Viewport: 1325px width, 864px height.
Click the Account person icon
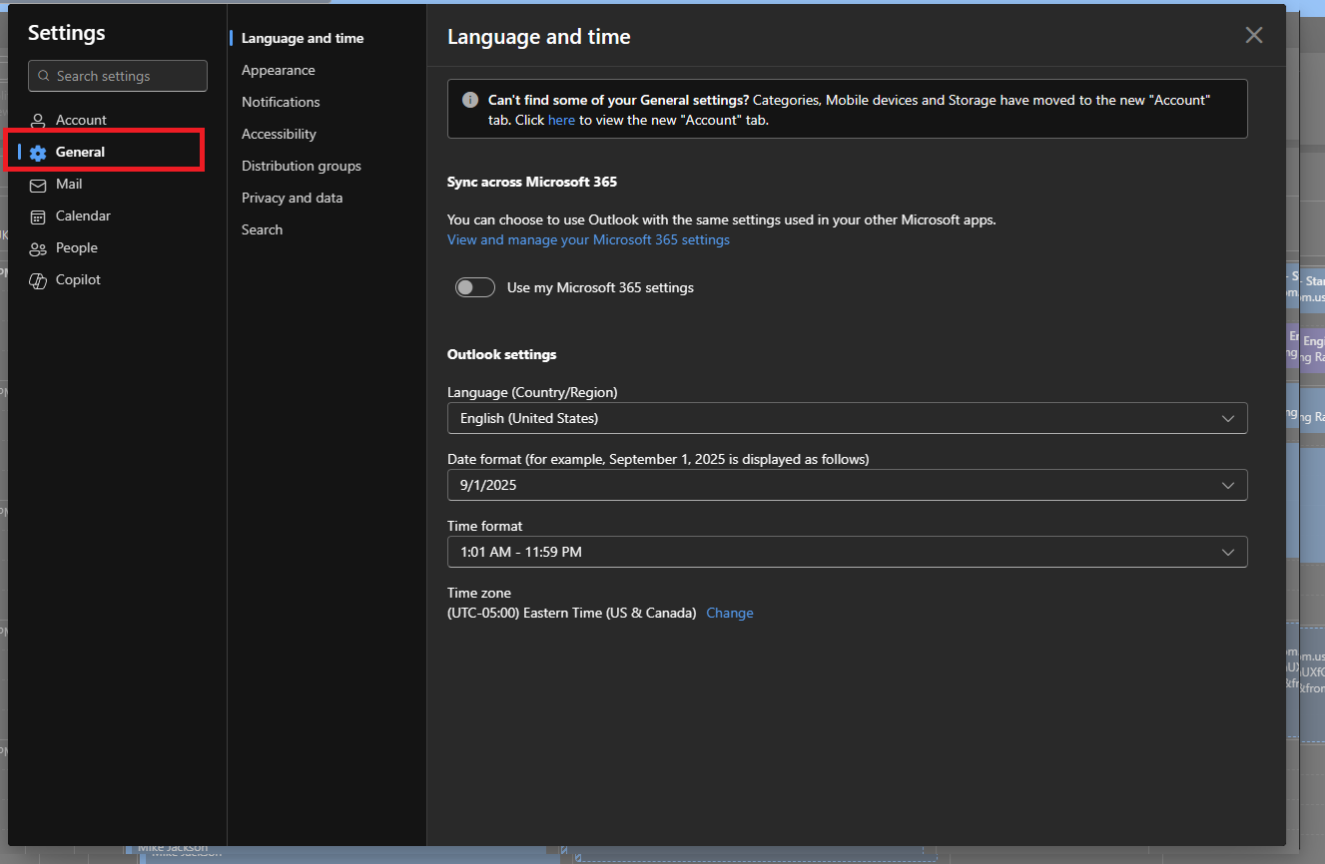(x=38, y=121)
